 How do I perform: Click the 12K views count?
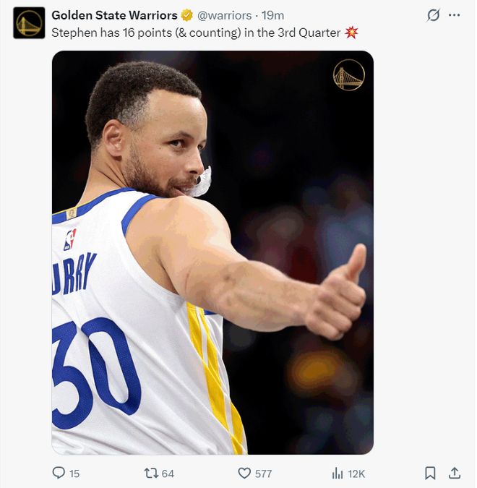click(x=356, y=474)
